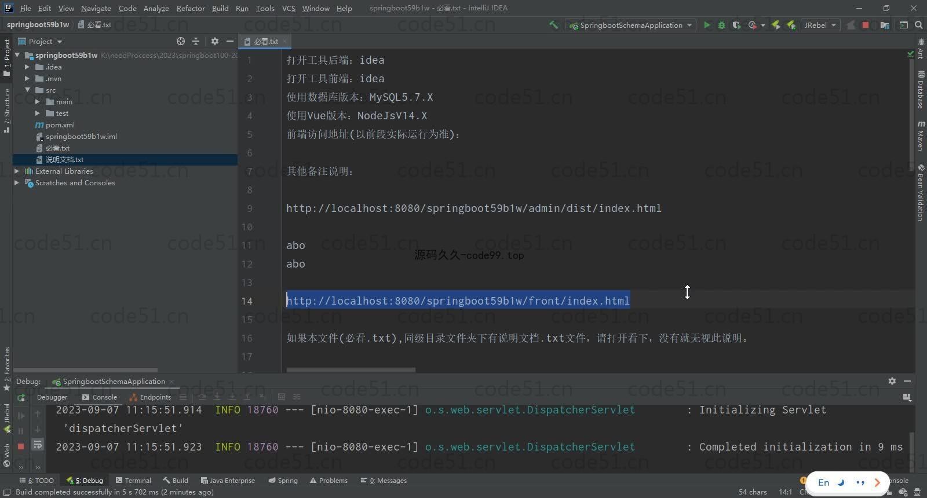Open the VCS menu

click(x=289, y=8)
